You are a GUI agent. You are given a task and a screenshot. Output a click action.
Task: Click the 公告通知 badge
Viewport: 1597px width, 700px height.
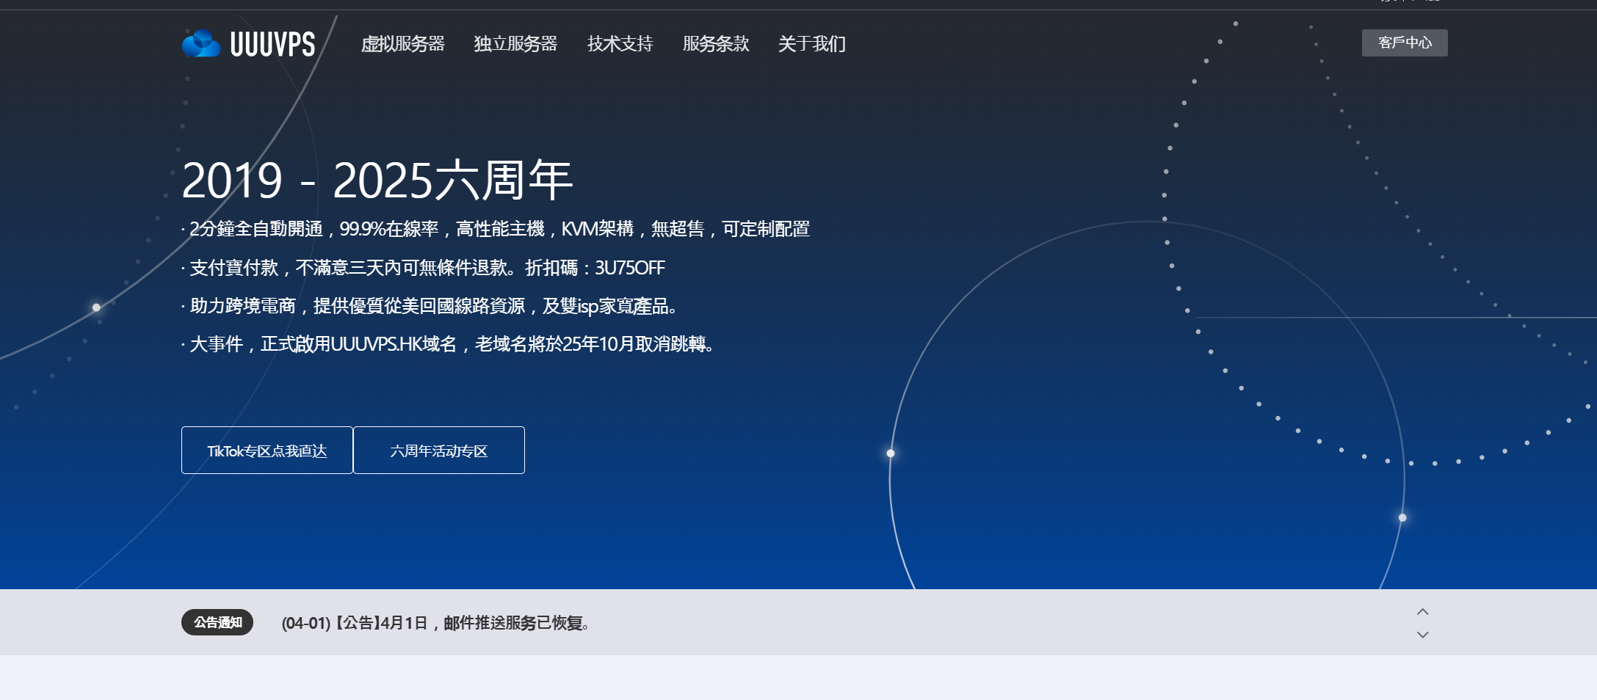coord(217,622)
